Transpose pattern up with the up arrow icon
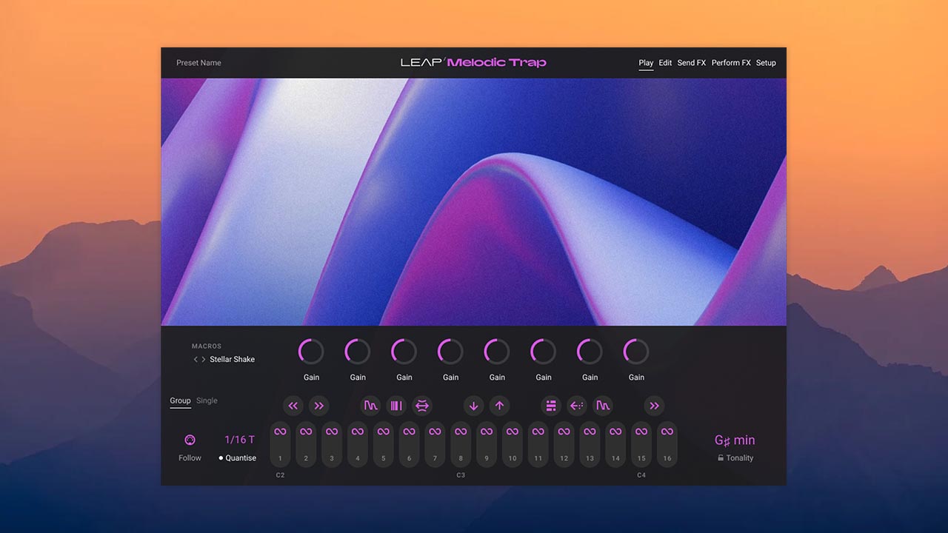The width and height of the screenshot is (948, 533). tap(500, 406)
